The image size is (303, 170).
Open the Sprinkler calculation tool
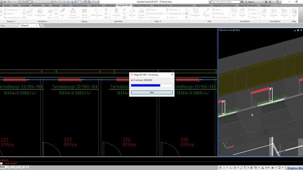pyautogui.click(x=274, y=13)
